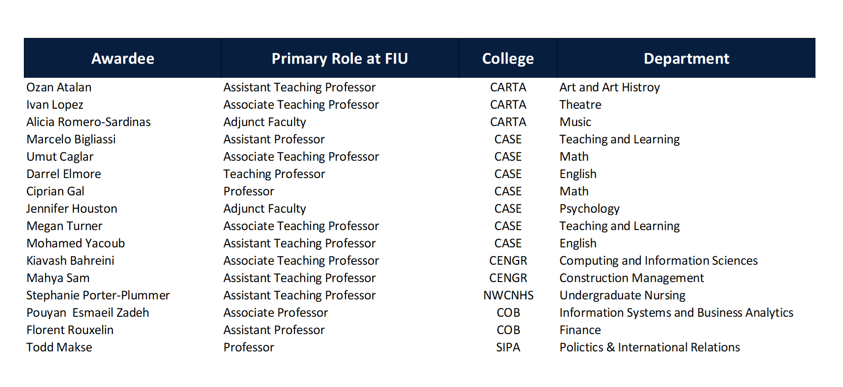Click the College column header
843x387 pixels.
(508, 59)
